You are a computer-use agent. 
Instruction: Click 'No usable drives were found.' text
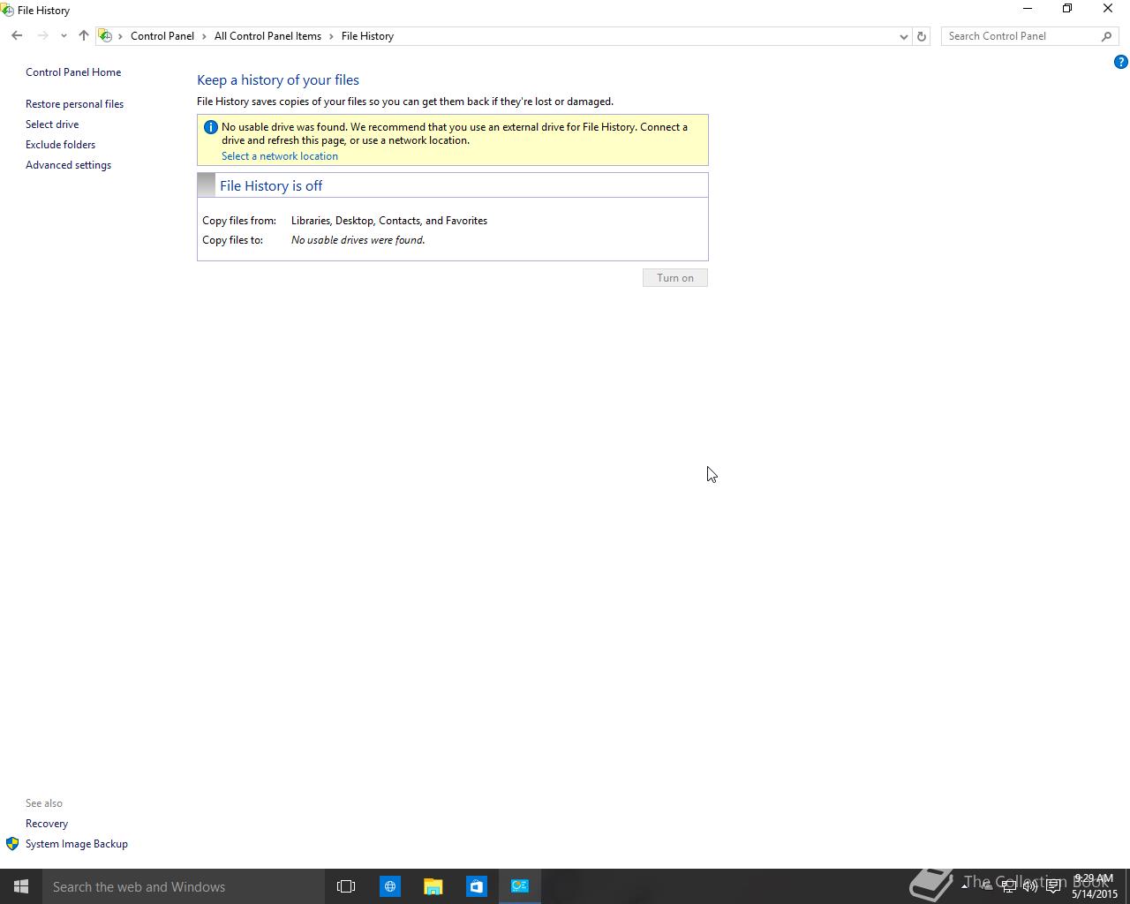[x=358, y=240]
